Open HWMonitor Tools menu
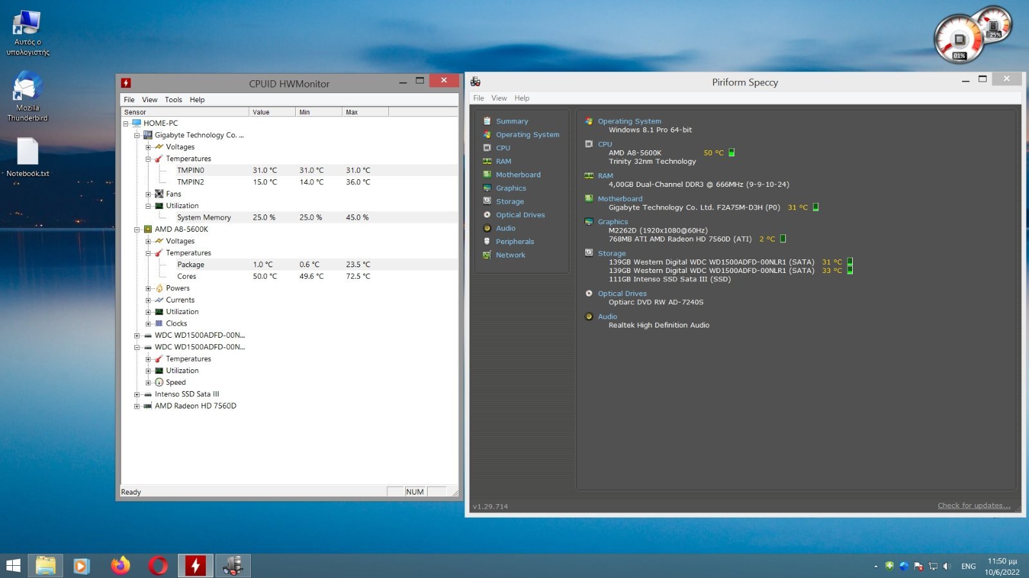The width and height of the screenshot is (1029, 578). (x=173, y=100)
